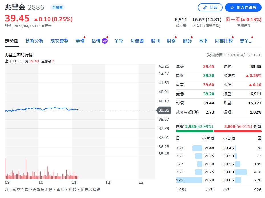Screen dimensions: 265x198
Task: Click the 比較 button
Action: click(x=210, y=7)
